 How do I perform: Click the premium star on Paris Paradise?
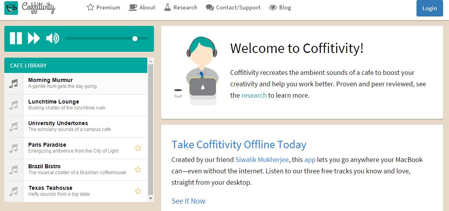(x=138, y=148)
